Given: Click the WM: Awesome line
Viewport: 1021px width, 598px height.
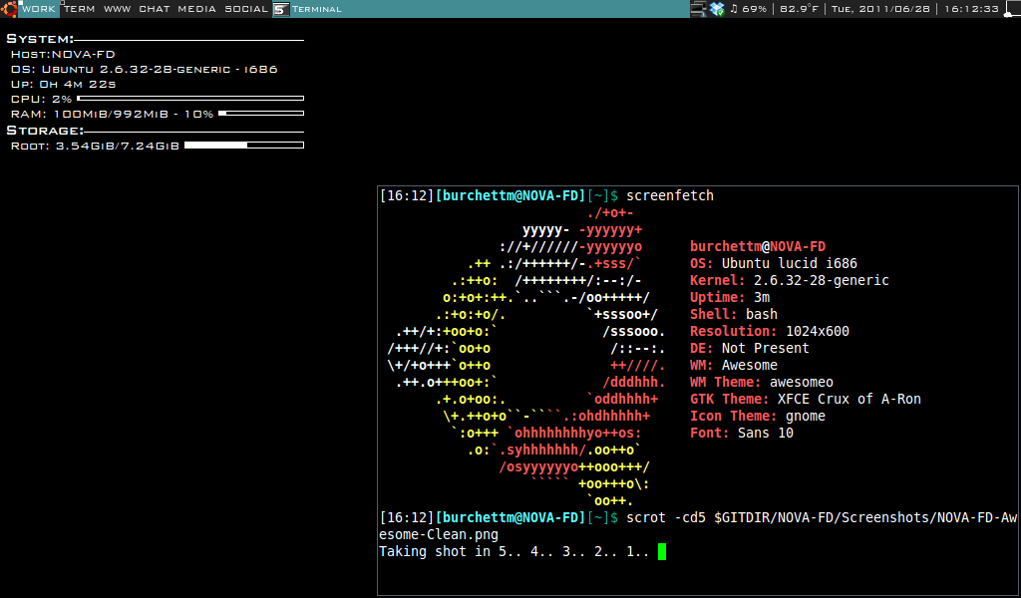Looking at the screenshot, I should pyautogui.click(x=734, y=365).
